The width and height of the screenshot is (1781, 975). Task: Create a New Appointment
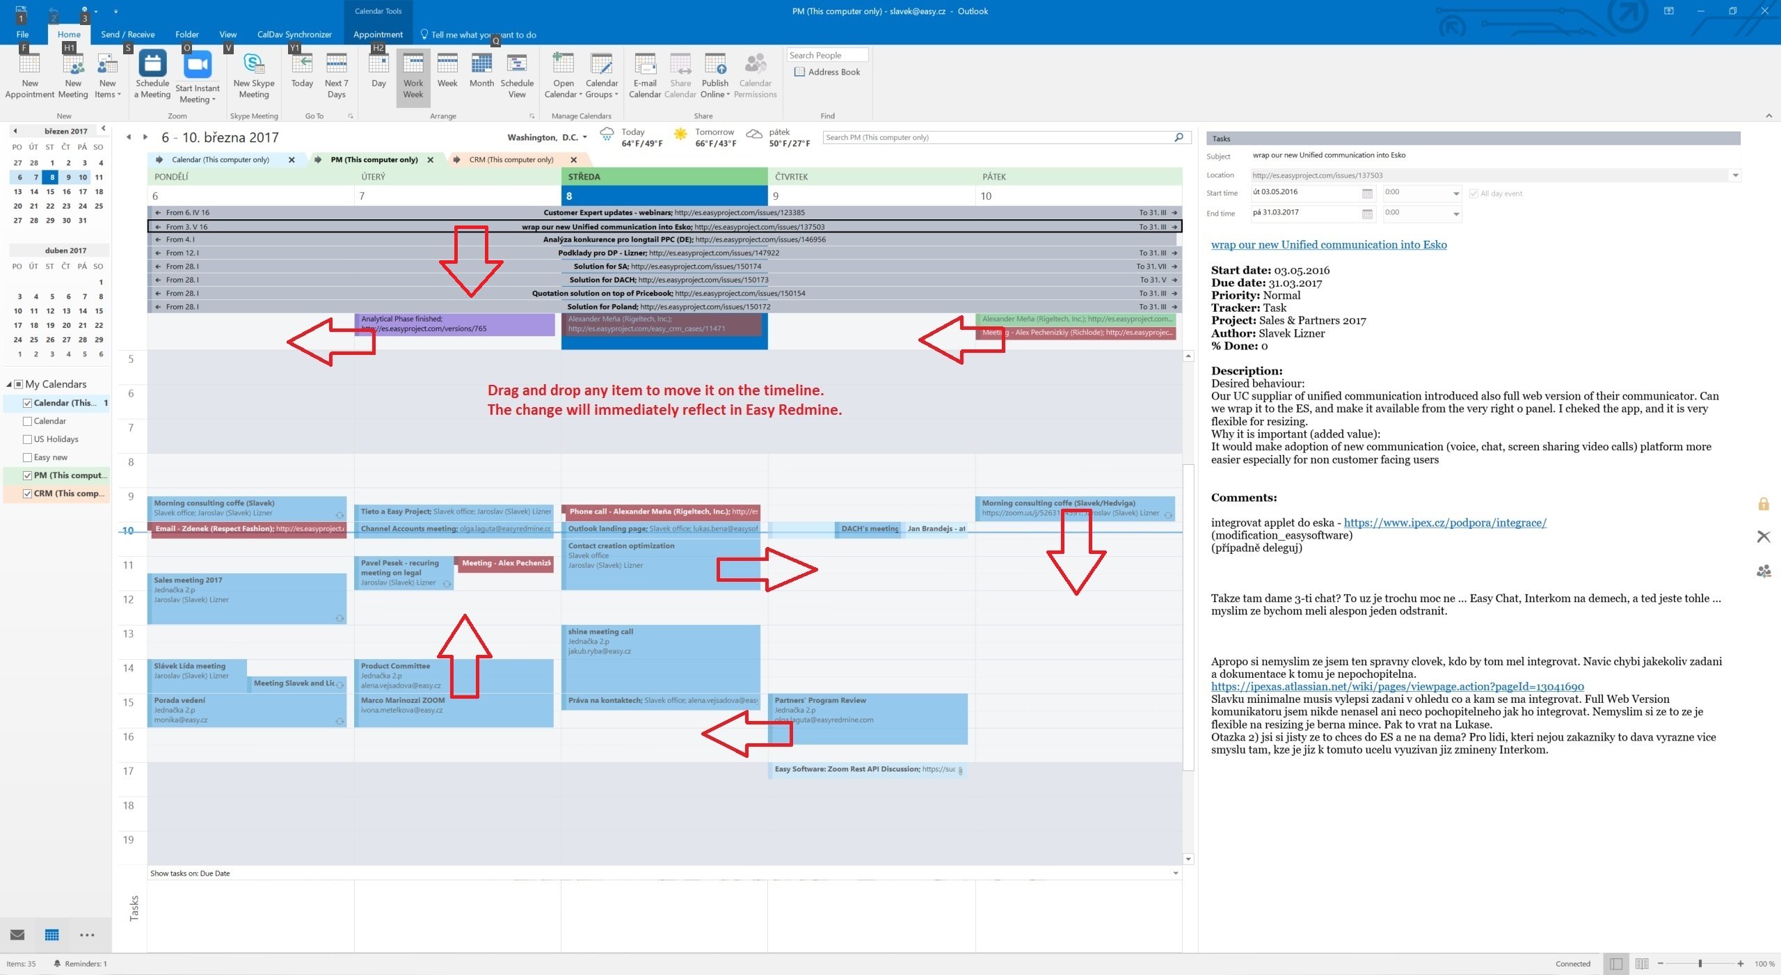pyautogui.click(x=29, y=73)
